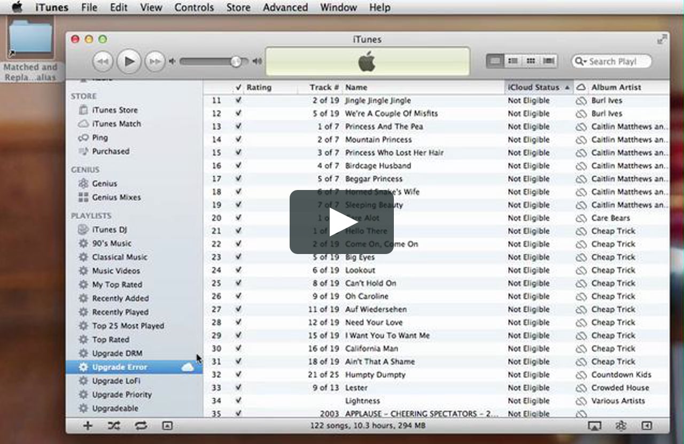Click the AirPlay icon in status bar
This screenshot has height=444, width=684.
pos(594,426)
